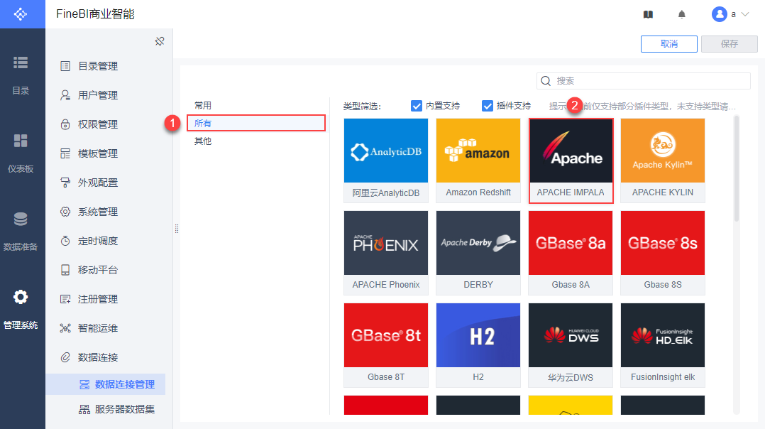Screen dimensions: 765x429
Task: Open the help document book icon
Action: coord(648,14)
